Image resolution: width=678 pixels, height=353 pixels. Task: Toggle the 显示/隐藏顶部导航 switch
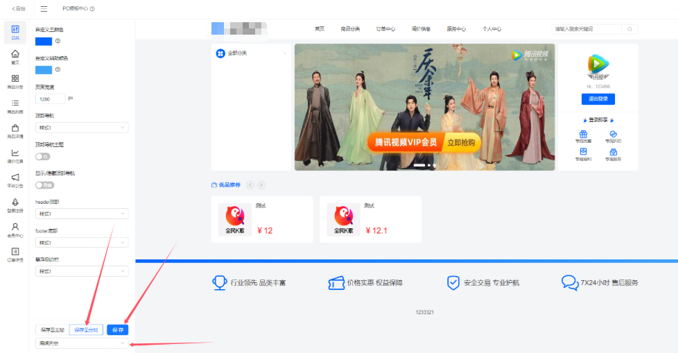pyautogui.click(x=44, y=185)
